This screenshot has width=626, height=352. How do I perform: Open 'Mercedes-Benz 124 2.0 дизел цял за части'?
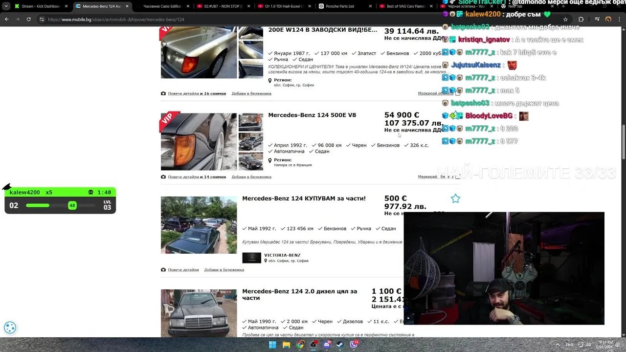(299, 294)
